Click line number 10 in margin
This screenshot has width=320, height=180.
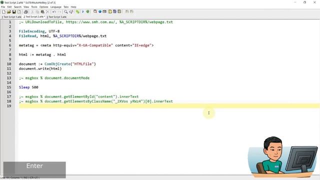9,64
